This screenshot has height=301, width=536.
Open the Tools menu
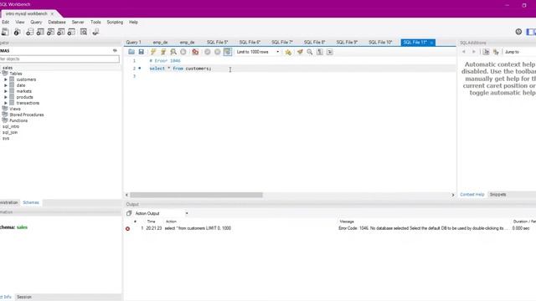[x=95, y=22]
